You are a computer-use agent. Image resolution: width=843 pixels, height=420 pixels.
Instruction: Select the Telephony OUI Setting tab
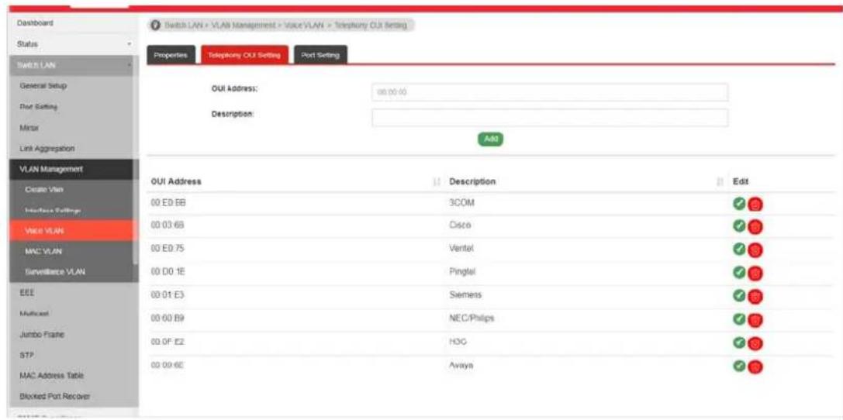[244, 55]
